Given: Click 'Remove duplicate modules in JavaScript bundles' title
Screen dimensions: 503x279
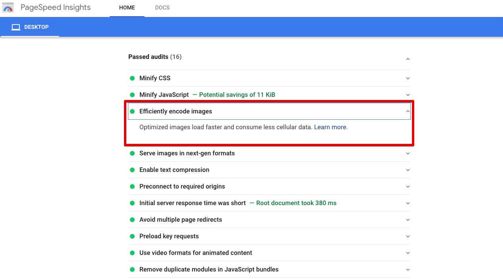Looking at the screenshot, I should [x=209, y=270].
